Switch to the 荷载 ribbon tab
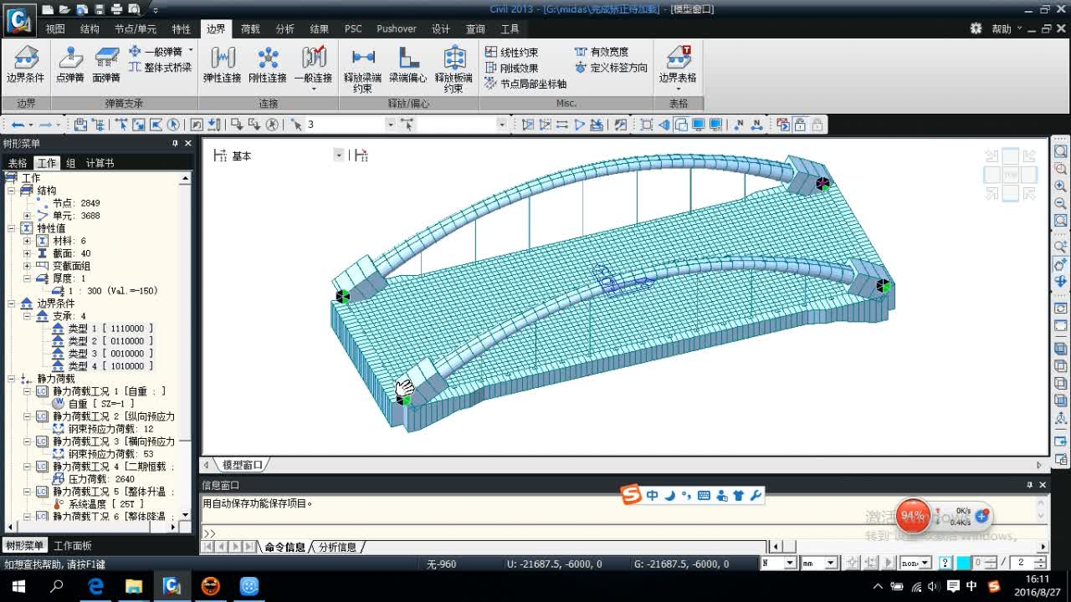1071x602 pixels. 250,28
